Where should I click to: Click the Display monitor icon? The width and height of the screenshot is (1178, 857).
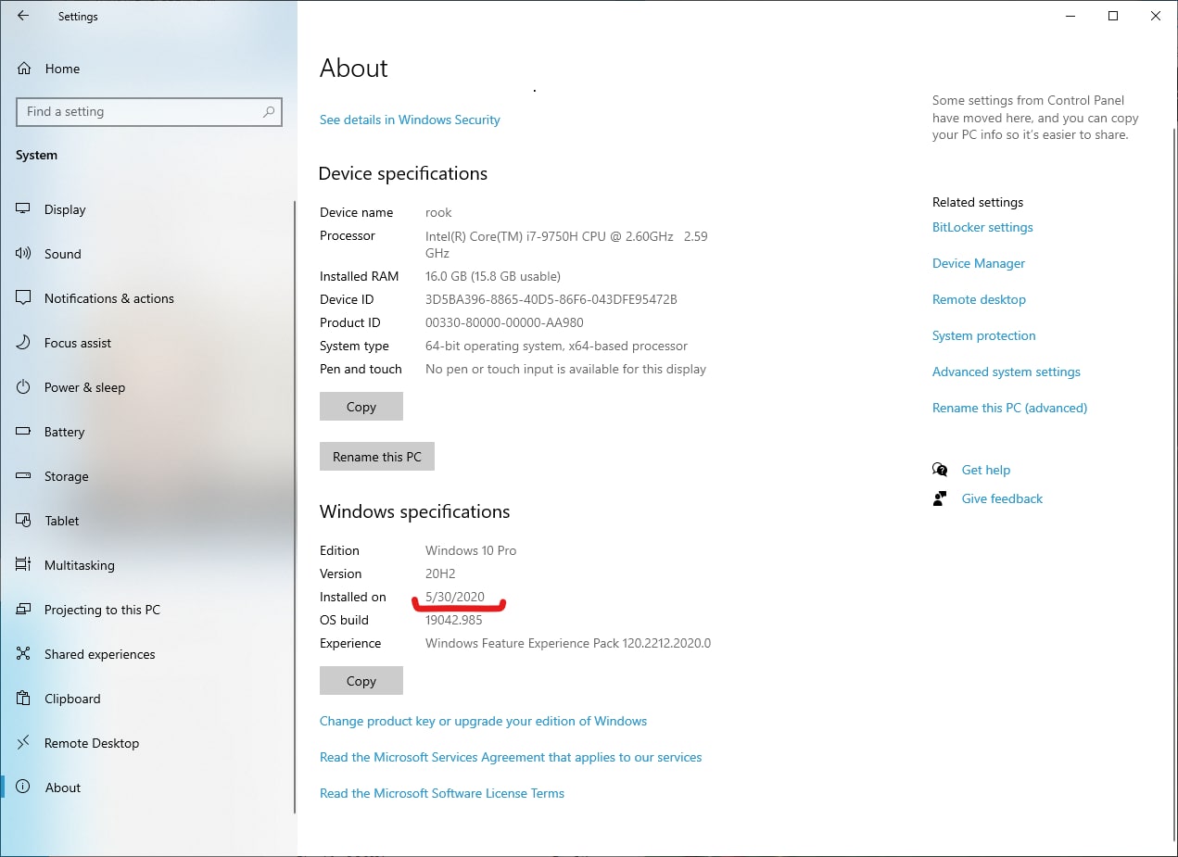coord(24,209)
